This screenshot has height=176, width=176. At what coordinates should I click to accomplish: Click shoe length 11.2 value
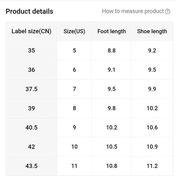pos(152,166)
